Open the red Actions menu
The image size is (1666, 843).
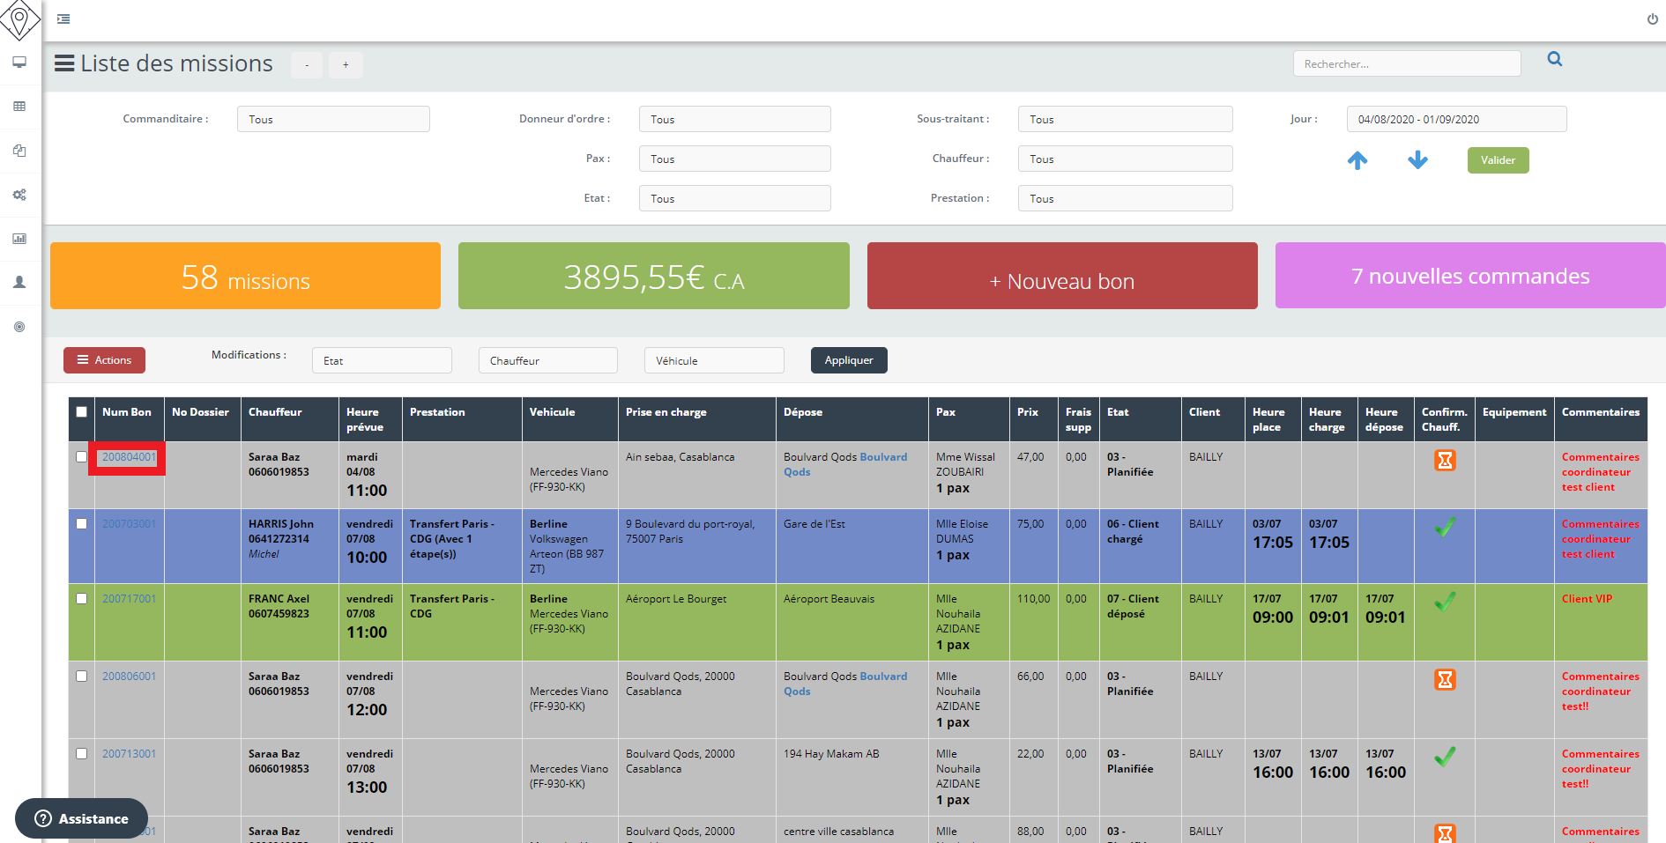(104, 360)
